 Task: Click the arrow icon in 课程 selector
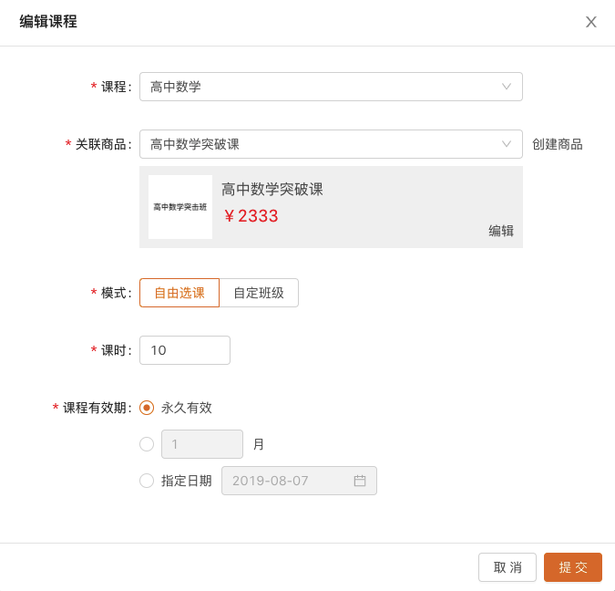click(x=507, y=87)
